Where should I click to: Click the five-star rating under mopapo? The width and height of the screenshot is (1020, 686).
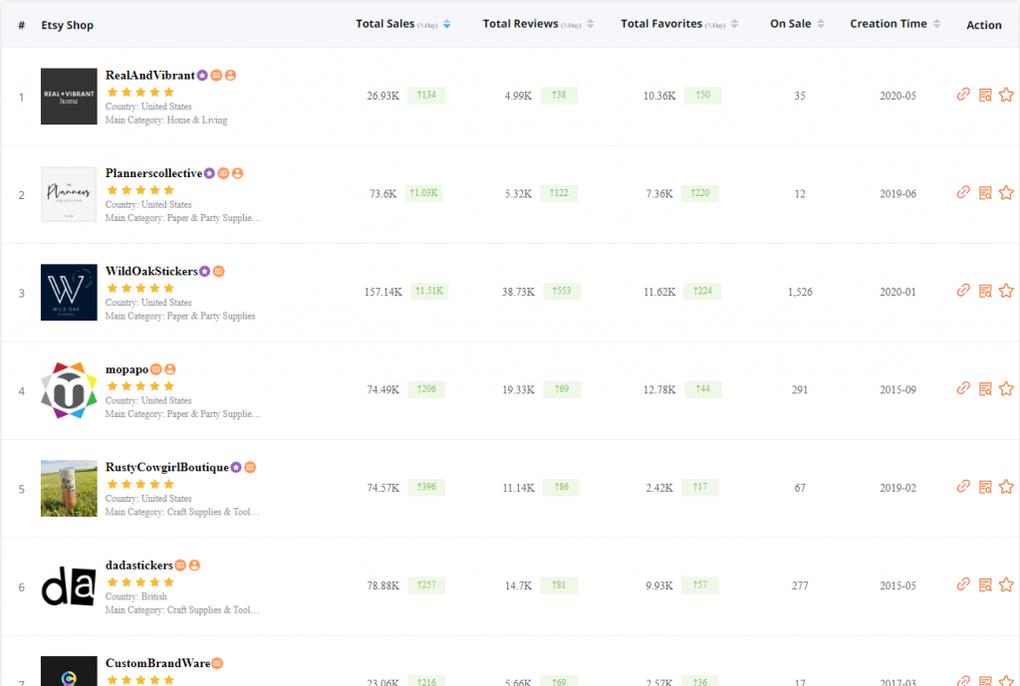tap(139, 385)
